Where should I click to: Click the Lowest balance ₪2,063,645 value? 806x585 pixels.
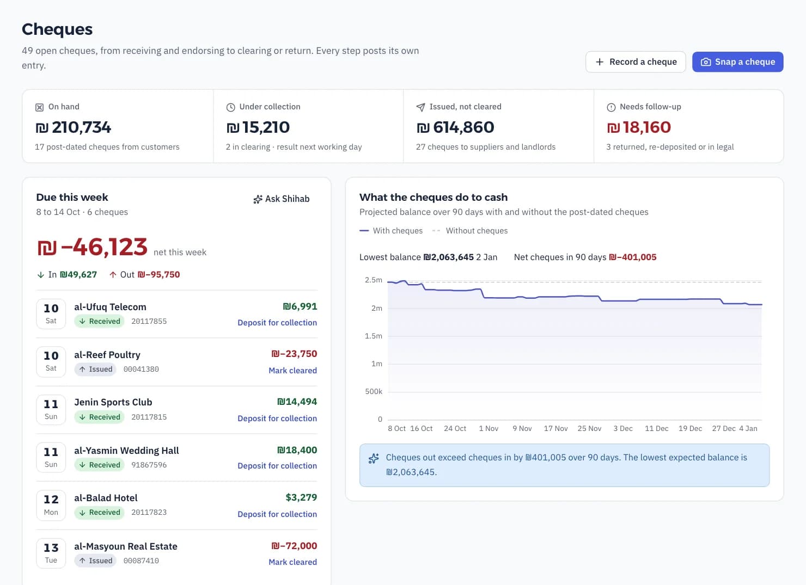[x=449, y=257]
